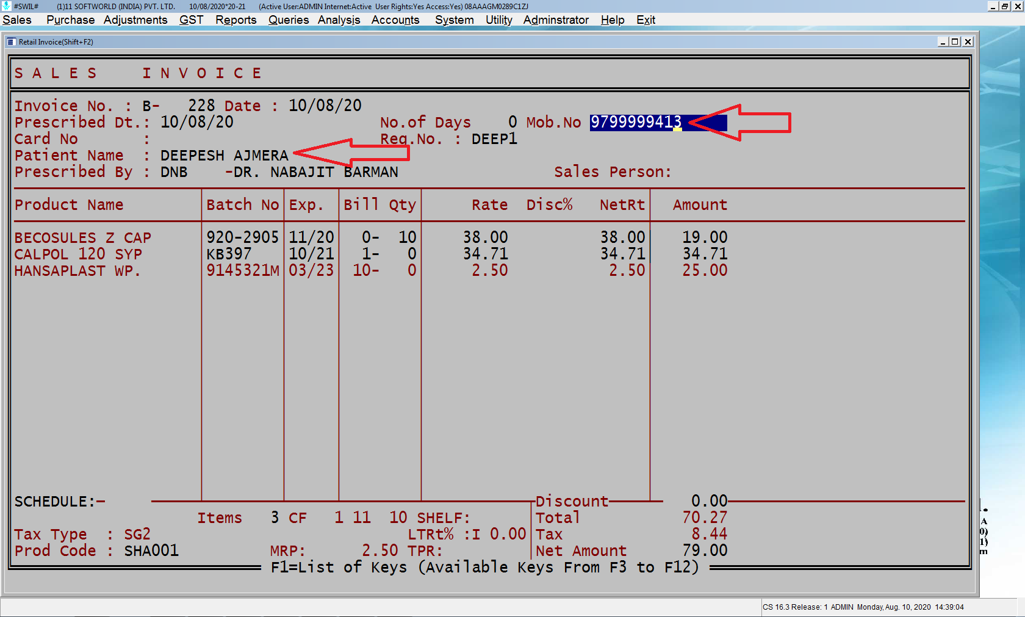This screenshot has width=1025, height=617.
Task: Click the Retail Invoice window icon
Action: [x=11, y=42]
